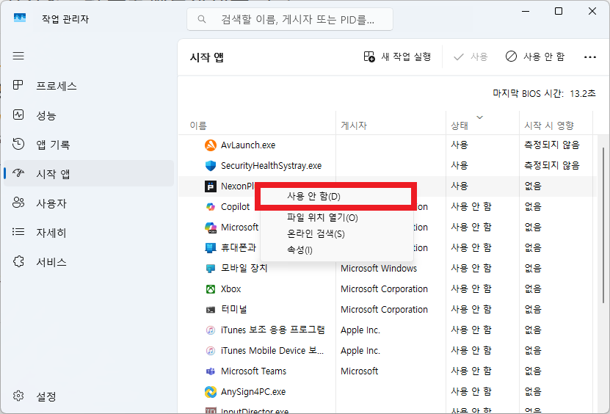Viewport: 610px width, 414px height.
Task: Sort by the 상태 column header
Action: click(x=482, y=126)
